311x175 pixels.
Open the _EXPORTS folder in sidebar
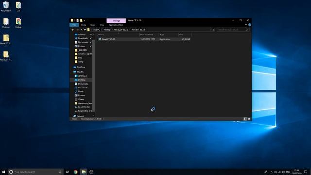click(82, 50)
